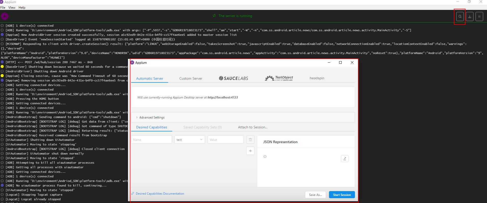Open the Desired Capabilities tab
This screenshot has width=487, height=203.
tap(152, 127)
